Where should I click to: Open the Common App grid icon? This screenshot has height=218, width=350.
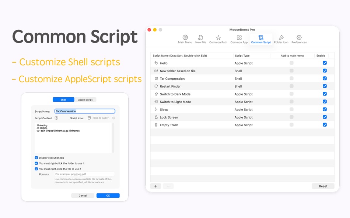pyautogui.click(x=239, y=39)
